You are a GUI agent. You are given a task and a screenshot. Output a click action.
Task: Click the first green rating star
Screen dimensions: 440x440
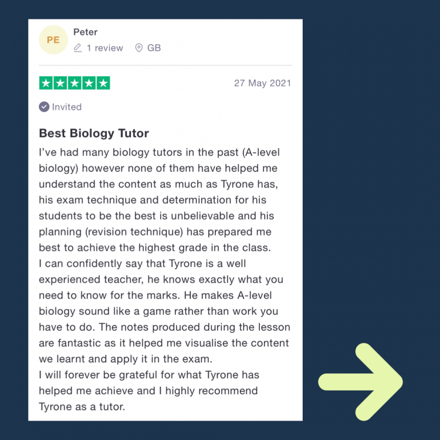(46, 83)
